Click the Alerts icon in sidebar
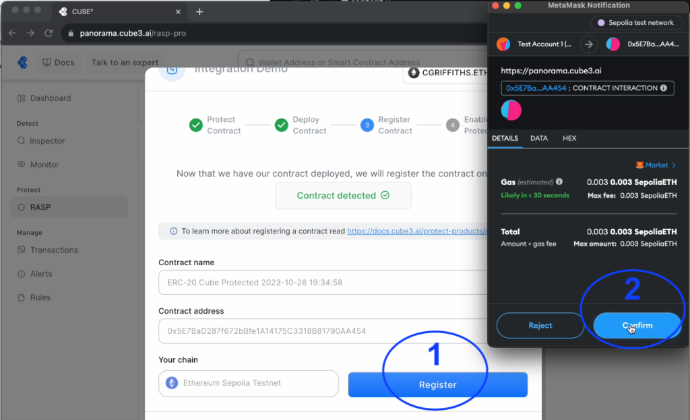This screenshot has width=690, height=420. [21, 274]
